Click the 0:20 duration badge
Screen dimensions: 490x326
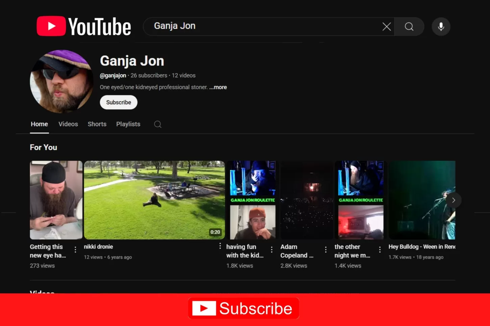(x=215, y=232)
